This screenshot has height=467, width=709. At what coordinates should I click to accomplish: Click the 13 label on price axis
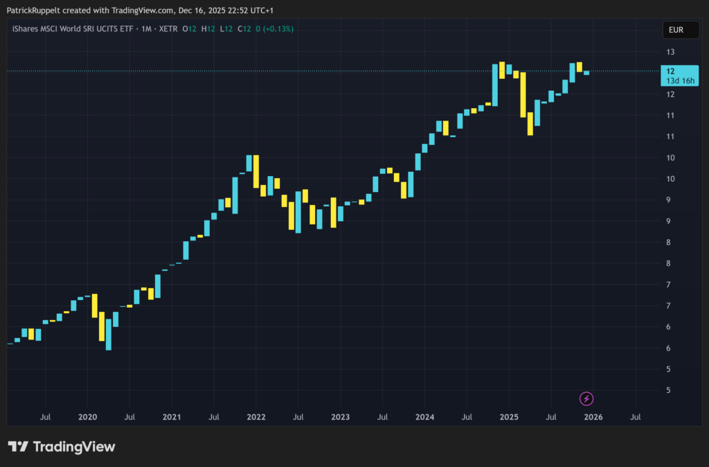(670, 52)
